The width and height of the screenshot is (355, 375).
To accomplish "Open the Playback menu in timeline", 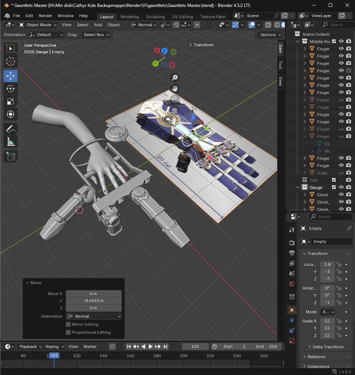I will point(31,347).
